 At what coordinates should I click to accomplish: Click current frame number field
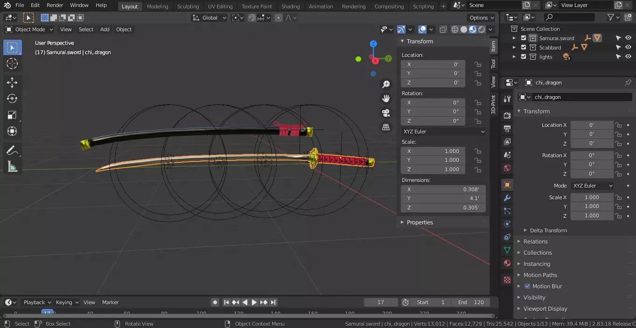[x=381, y=302]
